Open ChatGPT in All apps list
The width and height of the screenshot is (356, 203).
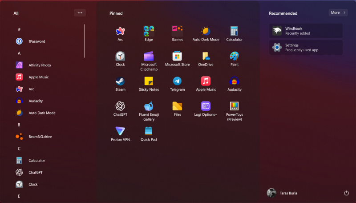tap(49, 172)
